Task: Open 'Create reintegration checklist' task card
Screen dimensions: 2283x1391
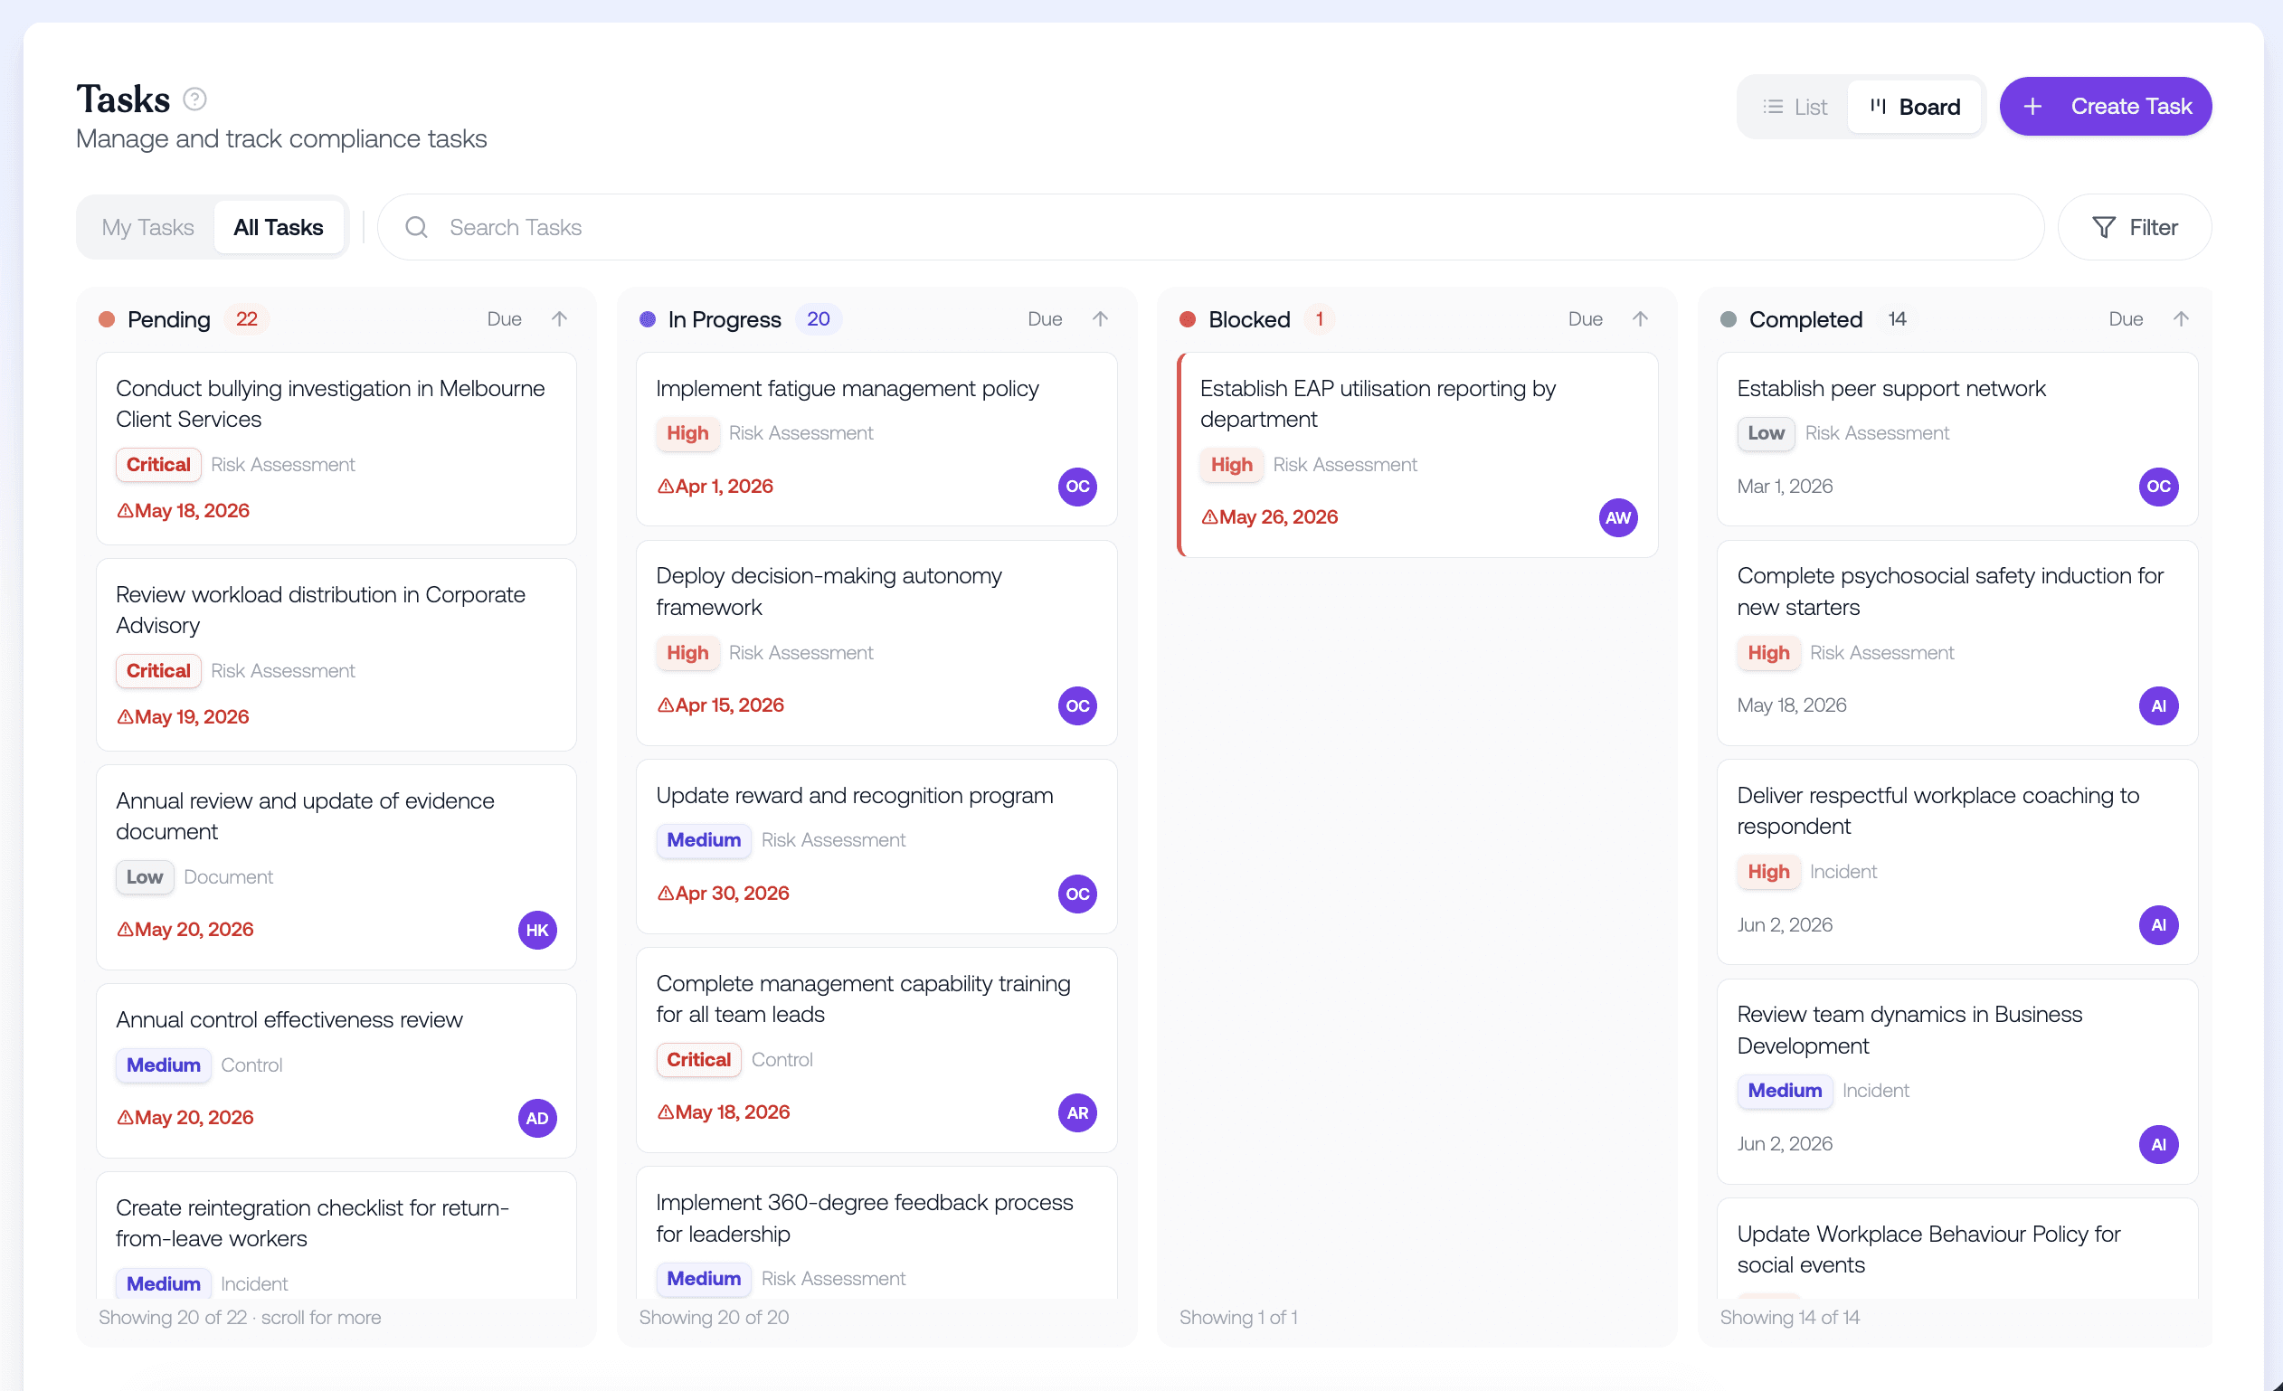Action: [x=336, y=1235]
